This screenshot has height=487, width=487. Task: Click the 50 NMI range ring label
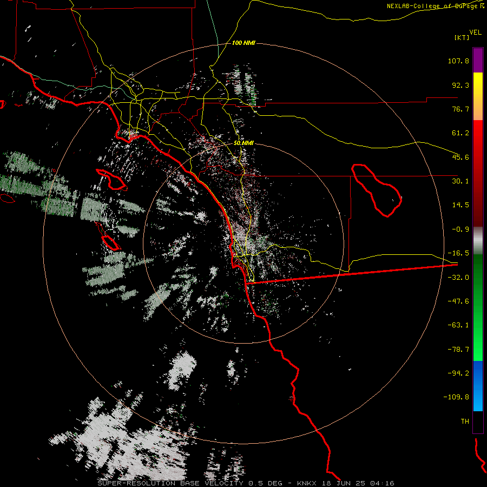point(243,143)
